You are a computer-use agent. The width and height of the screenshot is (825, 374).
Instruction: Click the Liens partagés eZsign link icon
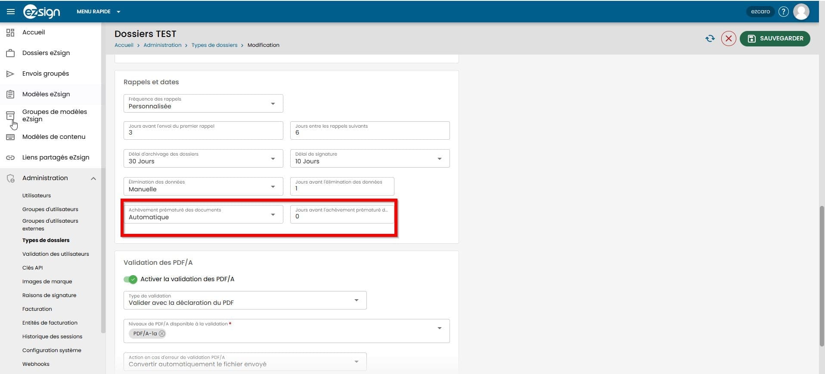10,158
